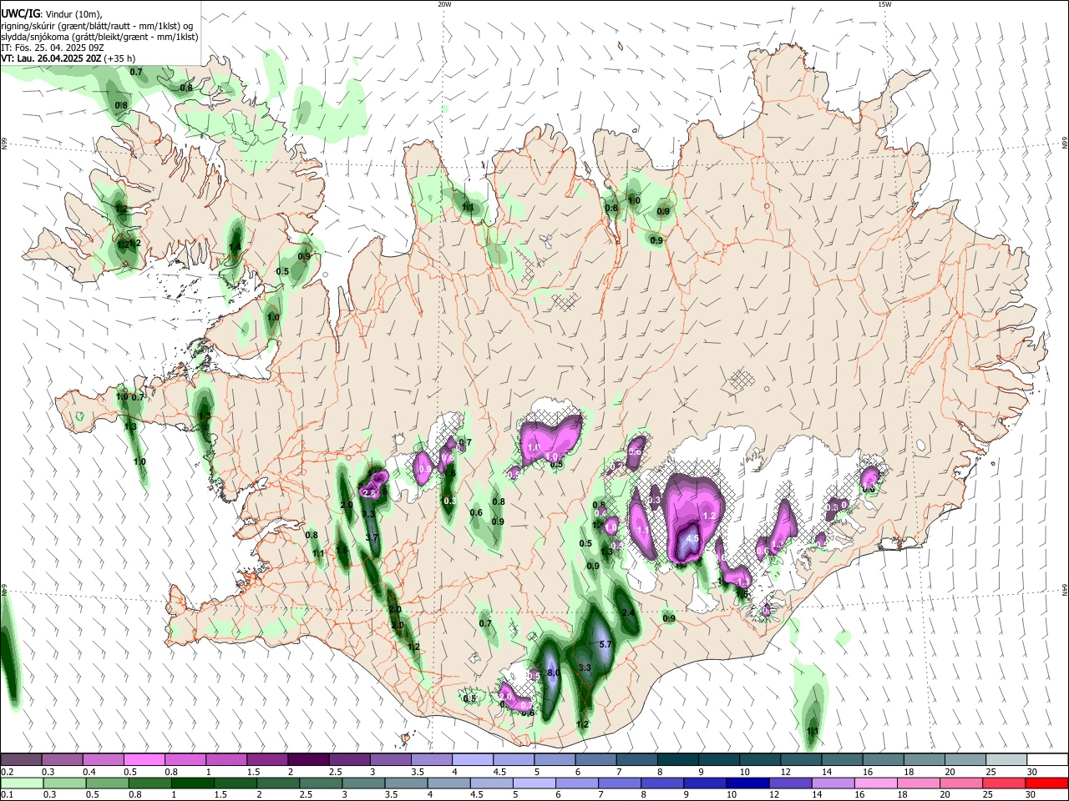Click the '5.7' precipitation value
1069x801 pixels.
(x=606, y=644)
